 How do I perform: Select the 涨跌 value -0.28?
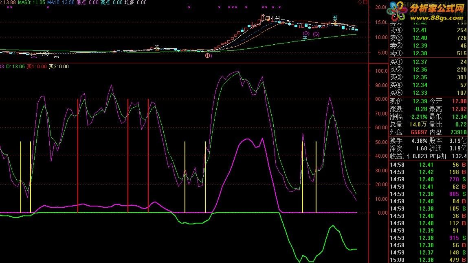coord(420,109)
